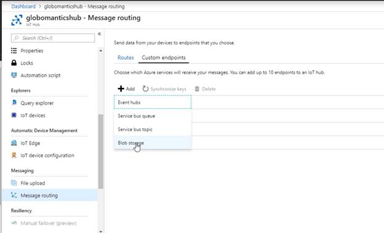The image size is (384, 233).
Task: Switch to the Routes tab
Action: coord(126,58)
